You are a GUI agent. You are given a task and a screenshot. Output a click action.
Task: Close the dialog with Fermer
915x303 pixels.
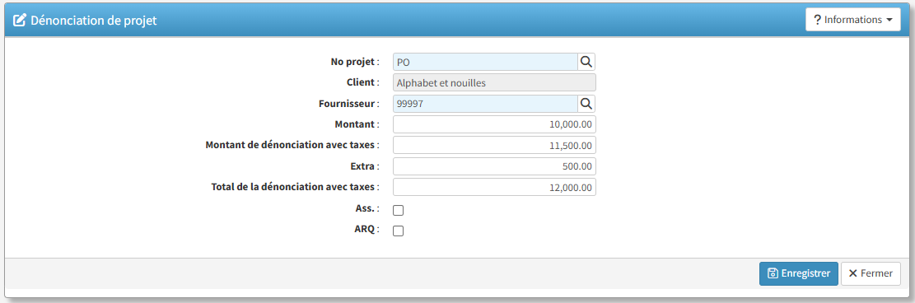coord(871,273)
